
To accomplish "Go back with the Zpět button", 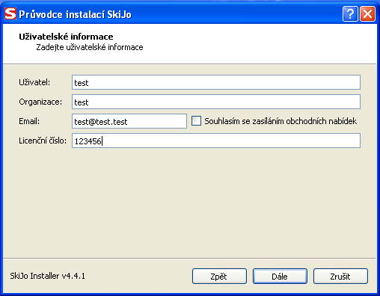I will [219, 276].
